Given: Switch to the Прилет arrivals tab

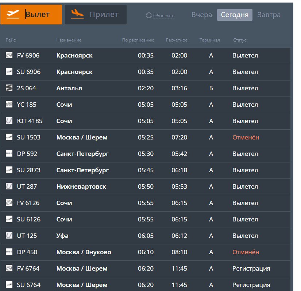Looking at the screenshot, I should click(x=96, y=15).
